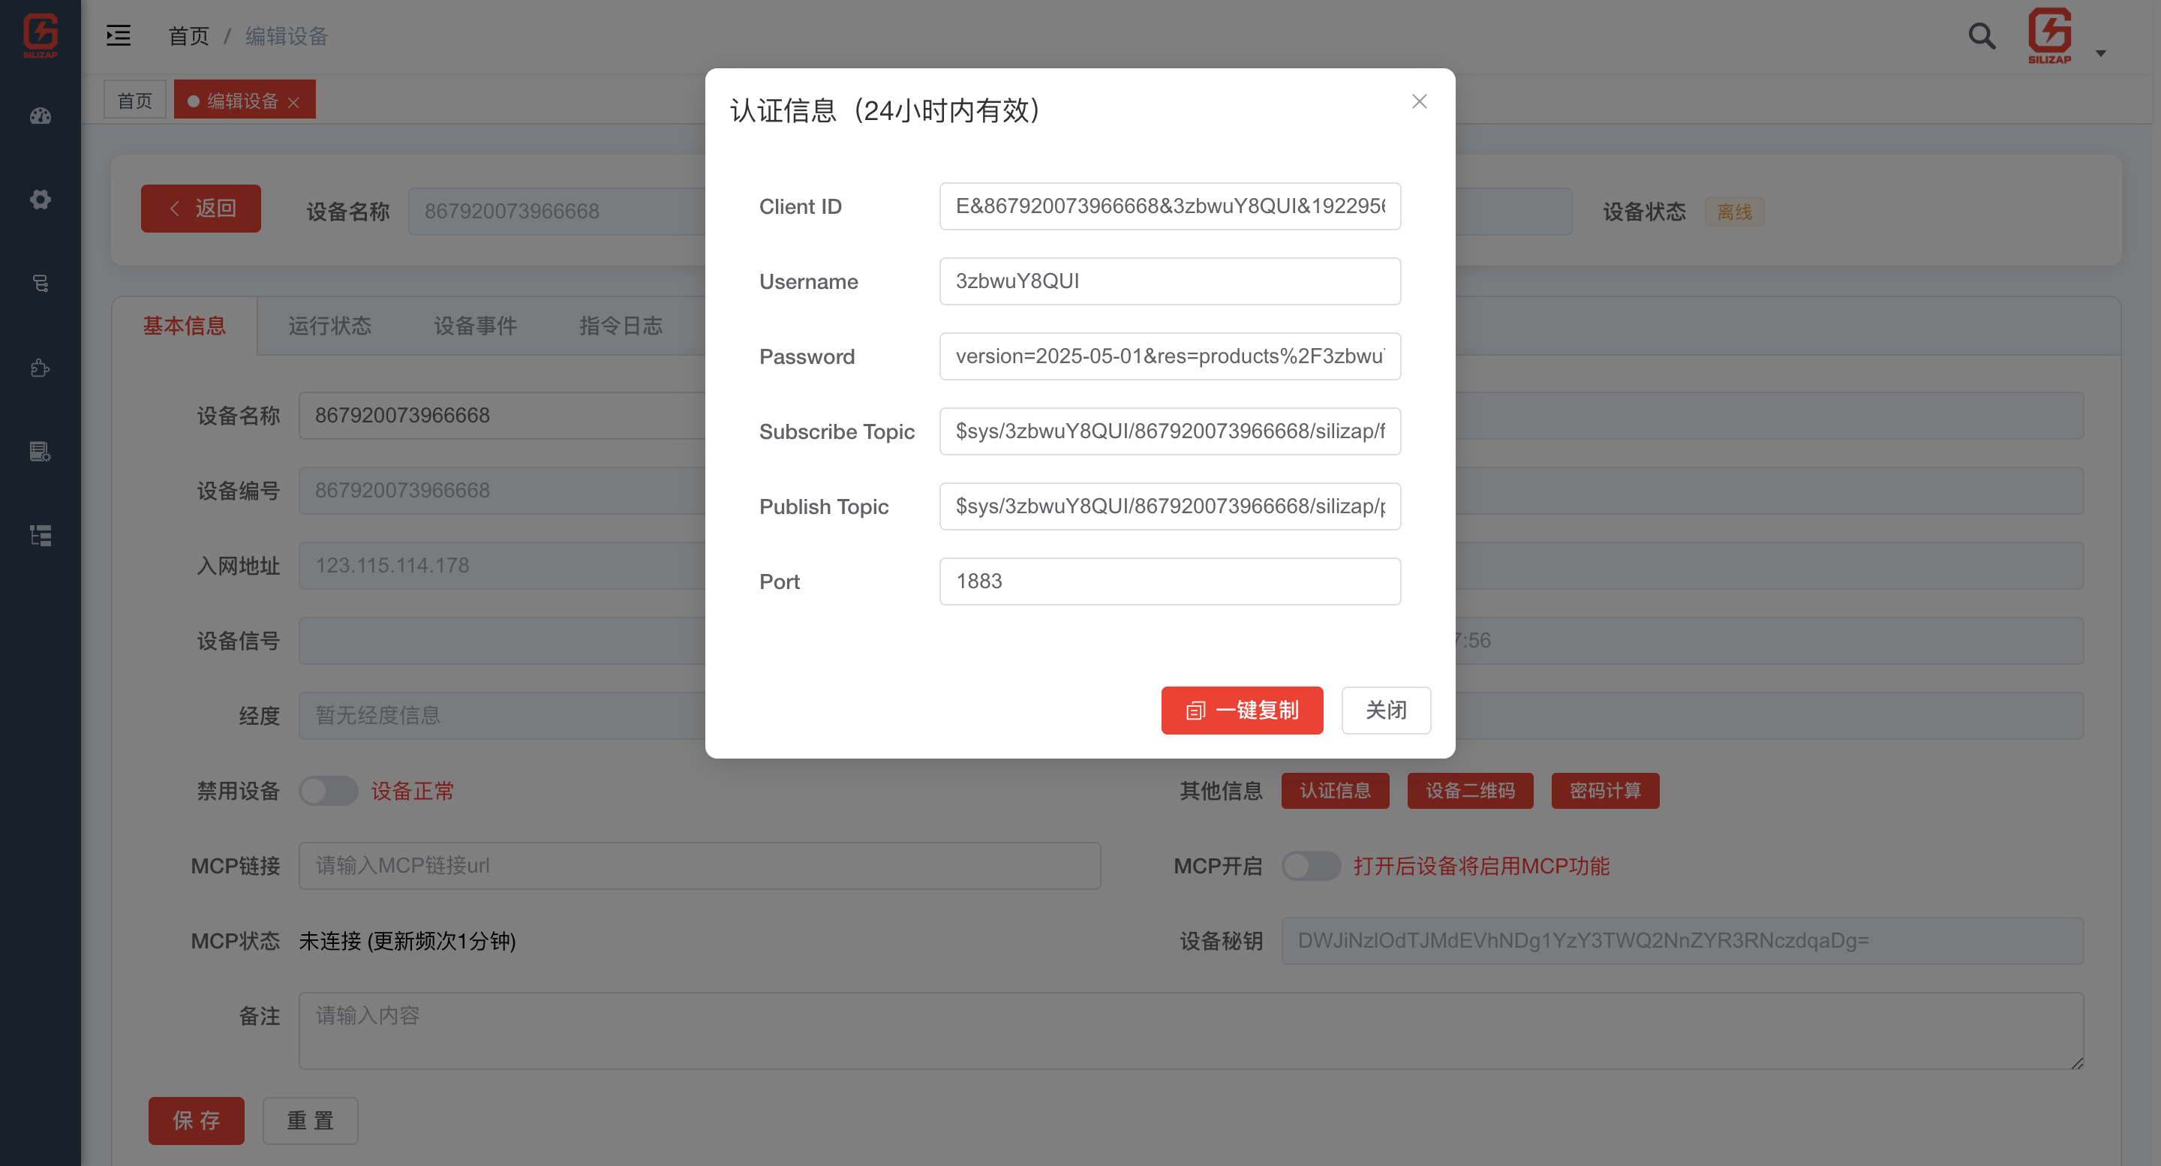This screenshot has width=2161, height=1166.
Task: Open the settings gear sidebar icon
Action: [x=41, y=200]
